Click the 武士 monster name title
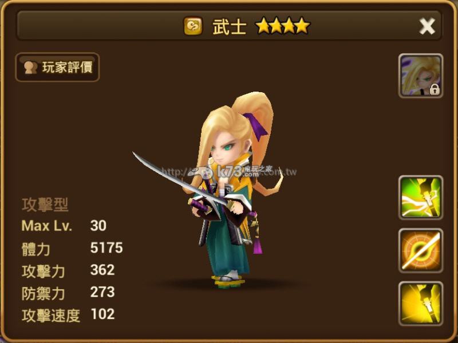Screen dimensions: 458x343 coord(230,26)
